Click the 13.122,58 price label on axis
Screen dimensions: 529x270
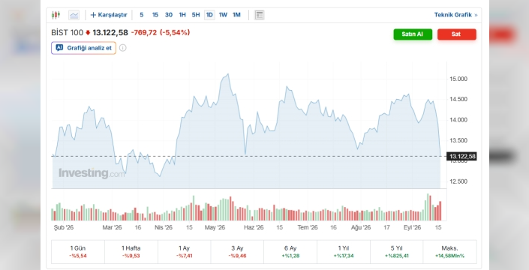461,157
